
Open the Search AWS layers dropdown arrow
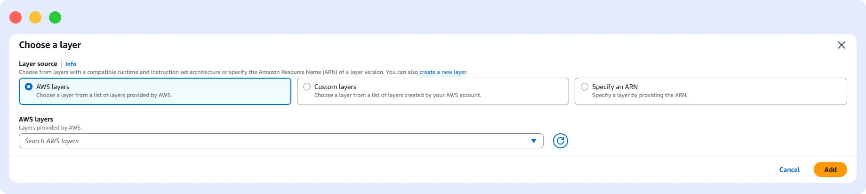[x=534, y=141]
